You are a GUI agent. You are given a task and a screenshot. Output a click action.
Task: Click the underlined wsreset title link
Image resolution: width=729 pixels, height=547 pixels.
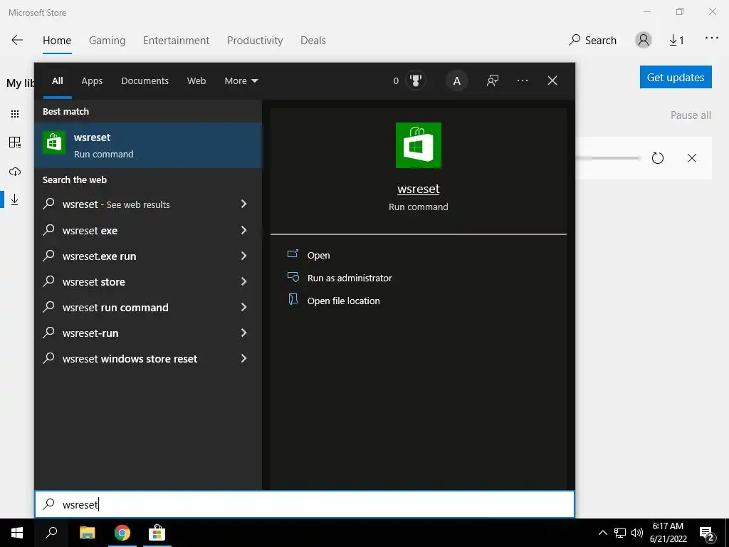pyautogui.click(x=419, y=189)
